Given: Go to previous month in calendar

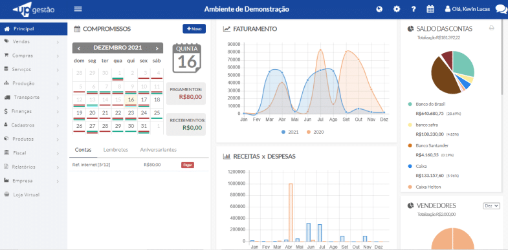Looking at the screenshot, I should coord(79,48).
